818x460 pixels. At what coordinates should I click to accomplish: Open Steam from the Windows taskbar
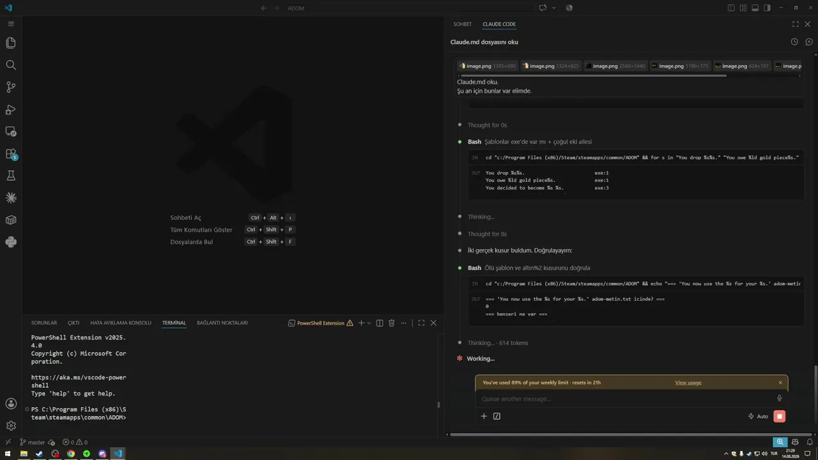(40, 454)
